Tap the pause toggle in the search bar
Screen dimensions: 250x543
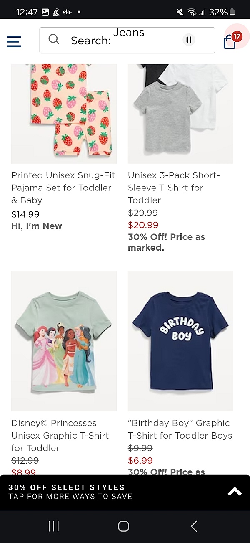coord(189,39)
